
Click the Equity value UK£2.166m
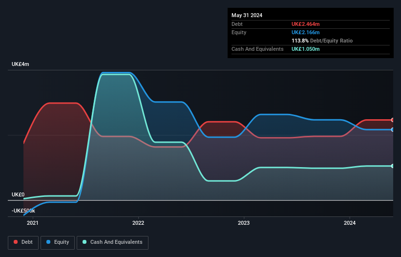[x=306, y=32]
